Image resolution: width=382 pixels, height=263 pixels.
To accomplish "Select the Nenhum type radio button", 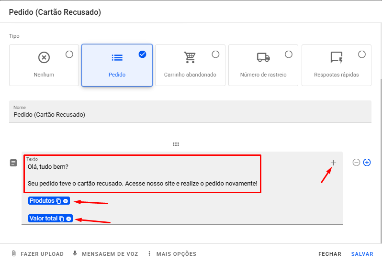I will (69, 55).
